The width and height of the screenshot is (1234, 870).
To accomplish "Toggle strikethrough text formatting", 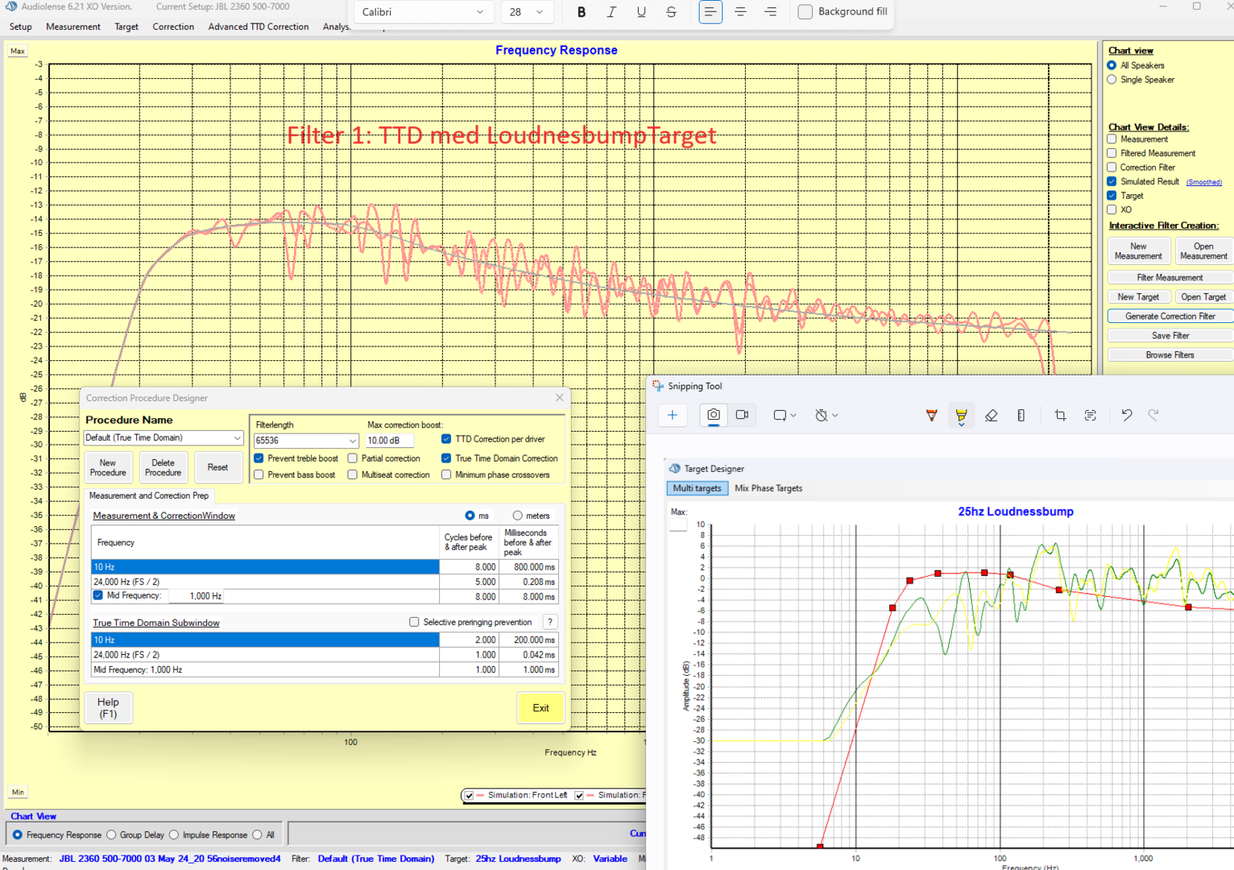I will [x=671, y=12].
